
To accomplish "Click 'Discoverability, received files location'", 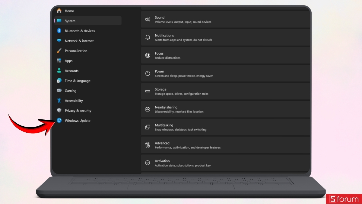I will [179, 112].
